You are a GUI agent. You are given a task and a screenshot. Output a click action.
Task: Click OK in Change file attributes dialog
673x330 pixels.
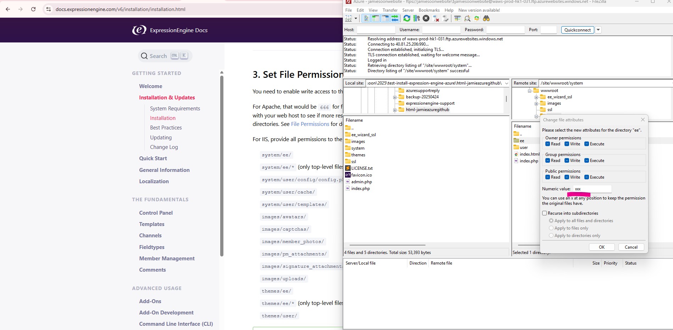coord(602,247)
